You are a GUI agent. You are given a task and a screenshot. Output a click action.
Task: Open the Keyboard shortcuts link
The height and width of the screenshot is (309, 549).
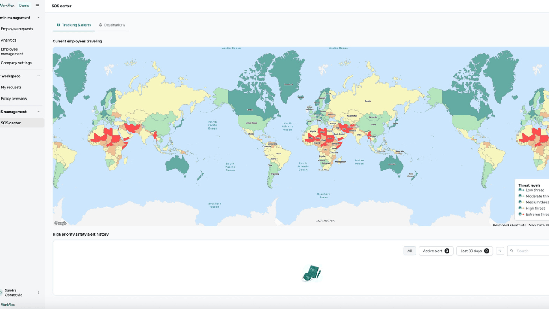coord(509,225)
